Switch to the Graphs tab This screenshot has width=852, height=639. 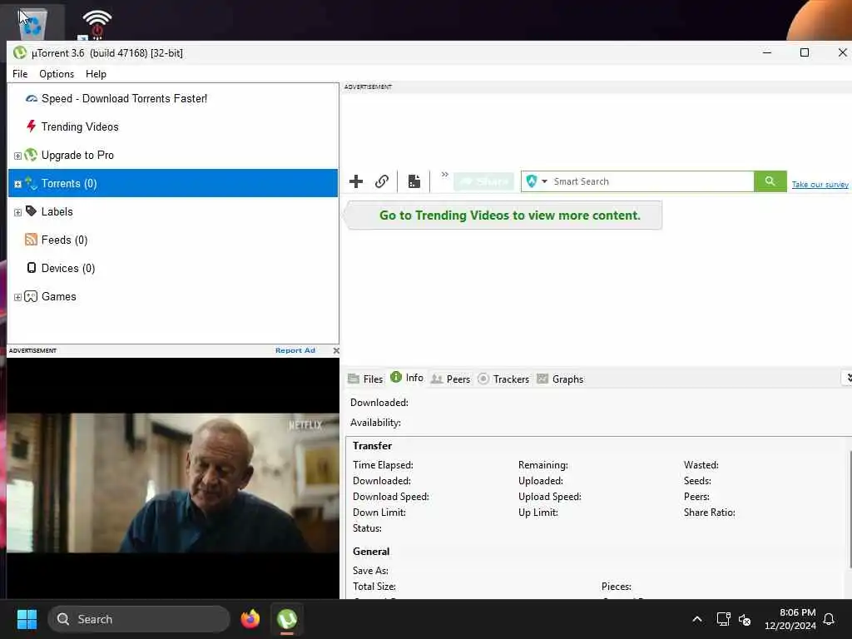[x=560, y=379]
